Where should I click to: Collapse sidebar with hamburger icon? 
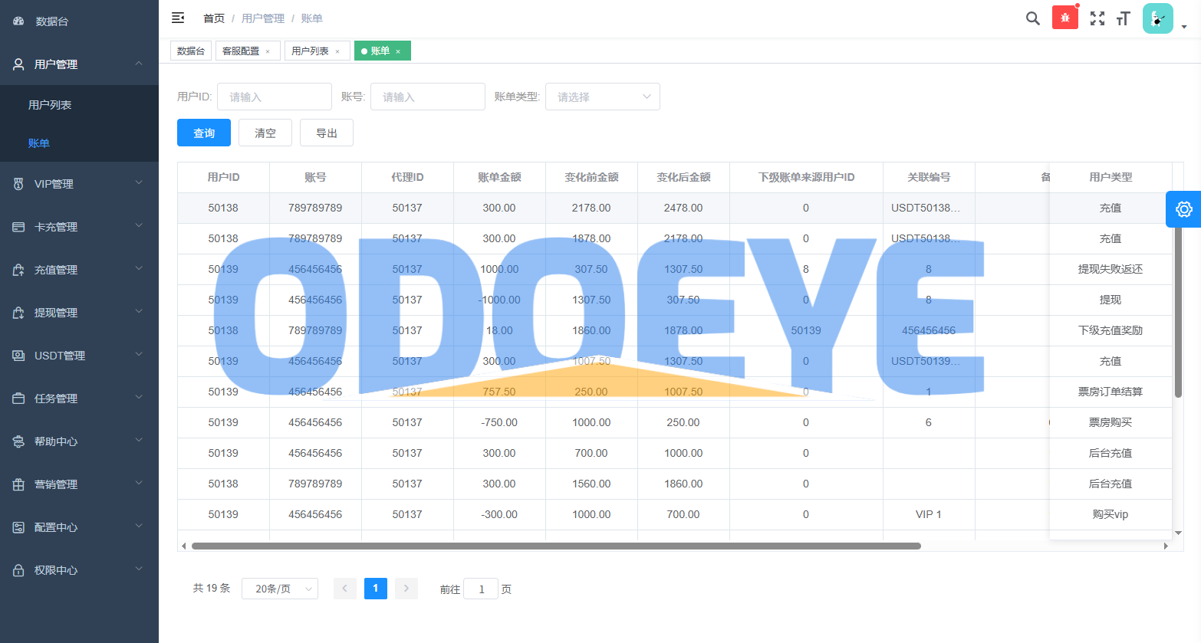click(178, 18)
